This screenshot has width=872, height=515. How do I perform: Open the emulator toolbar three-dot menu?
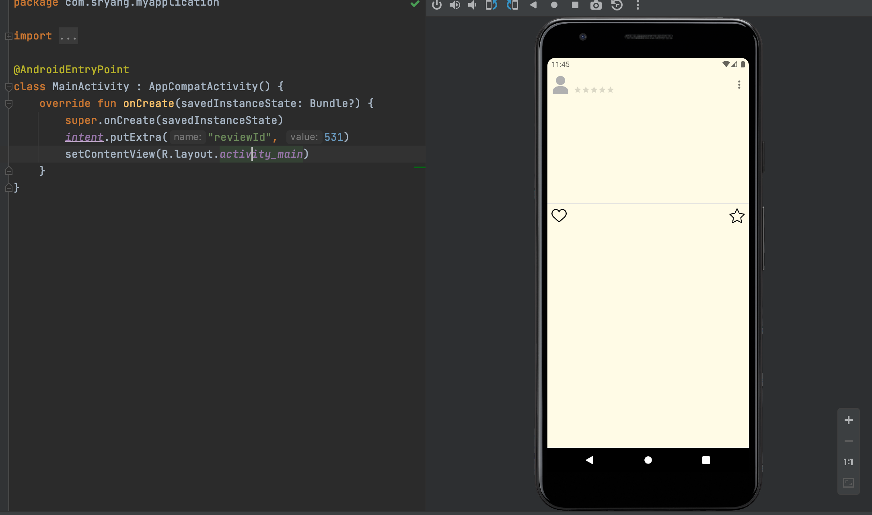(x=638, y=5)
